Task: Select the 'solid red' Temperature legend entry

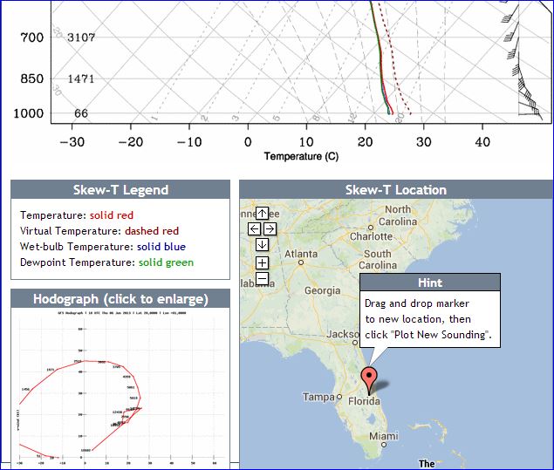Action: pos(112,215)
